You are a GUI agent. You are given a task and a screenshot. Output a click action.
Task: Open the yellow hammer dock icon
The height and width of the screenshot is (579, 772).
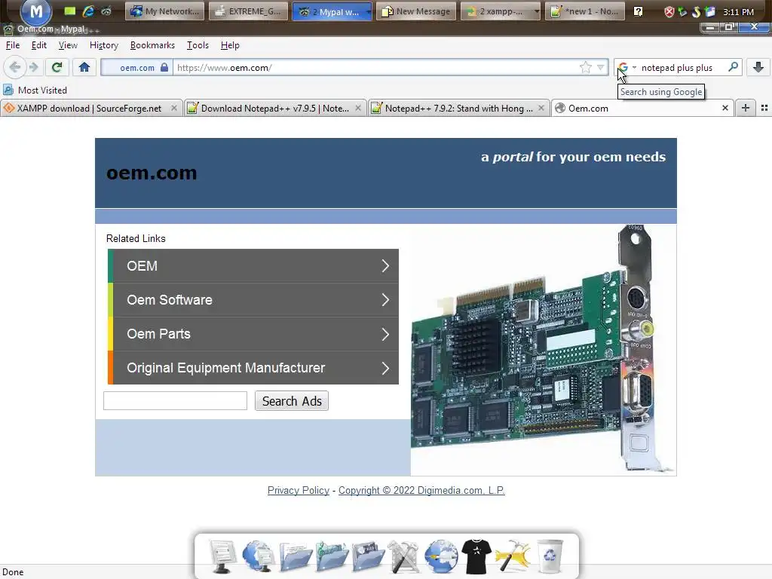point(513,556)
